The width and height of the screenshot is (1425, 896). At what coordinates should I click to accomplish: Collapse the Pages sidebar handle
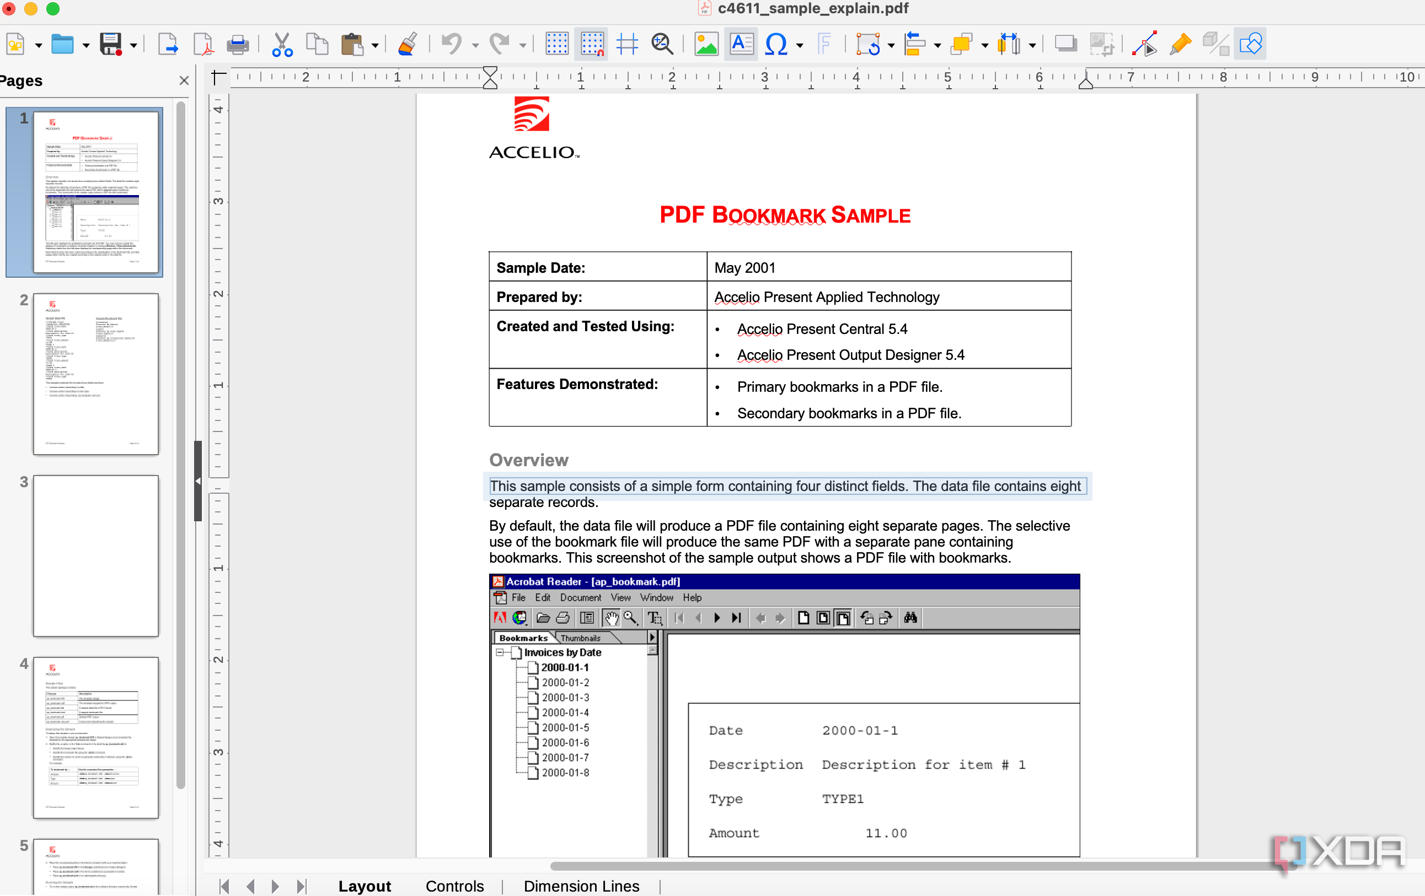(x=198, y=481)
